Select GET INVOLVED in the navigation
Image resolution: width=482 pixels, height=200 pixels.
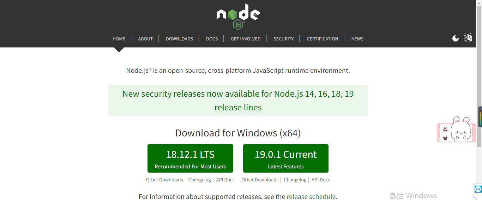tap(246, 39)
